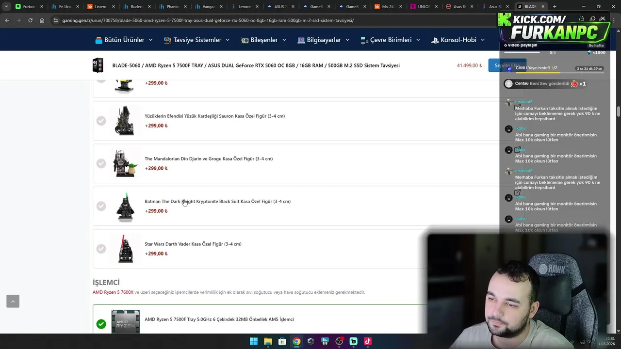Expand the Konsol-Hobi menu

pyautogui.click(x=458, y=40)
